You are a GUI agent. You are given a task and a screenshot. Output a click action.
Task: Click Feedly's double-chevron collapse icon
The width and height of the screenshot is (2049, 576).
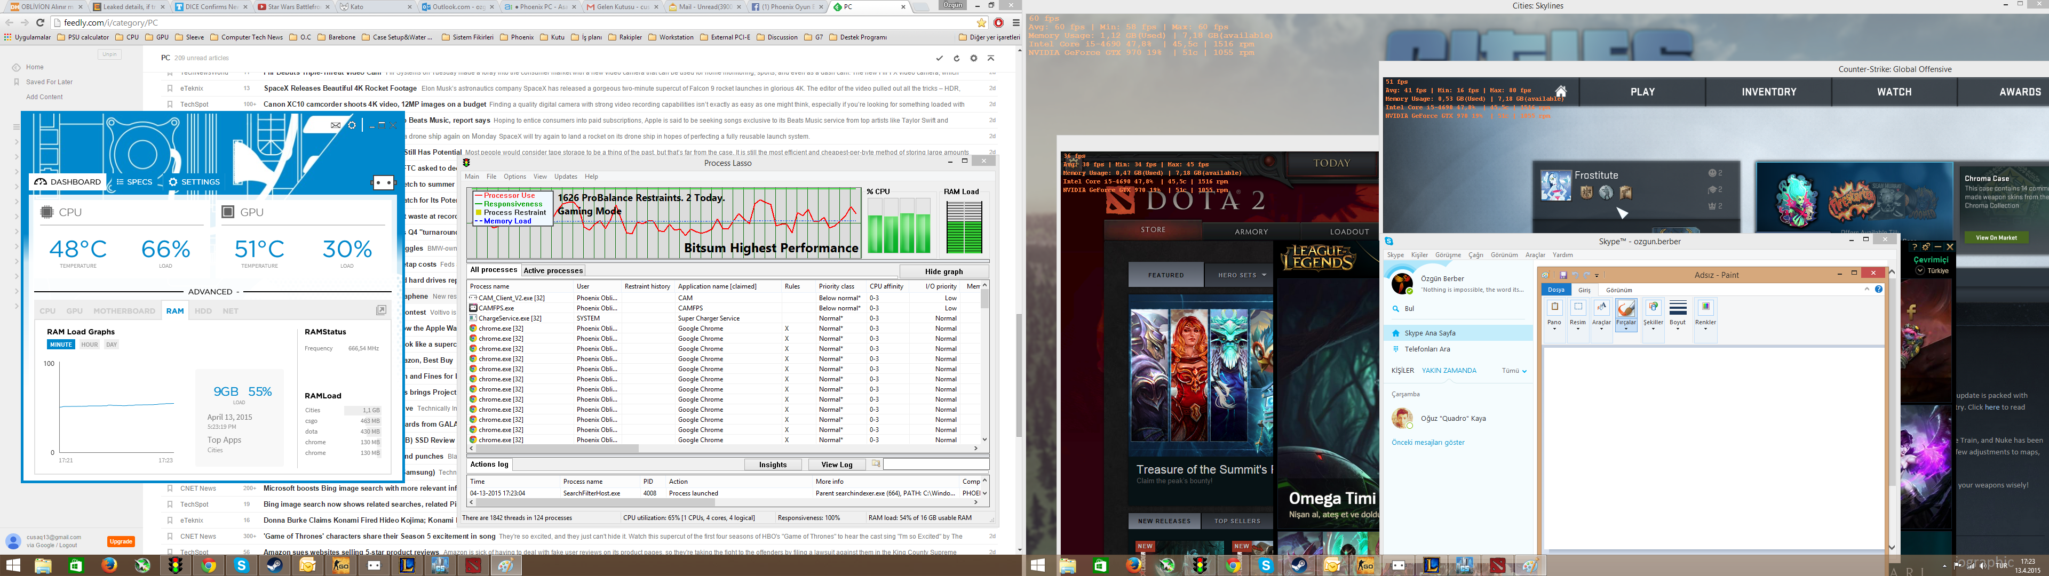coord(991,58)
